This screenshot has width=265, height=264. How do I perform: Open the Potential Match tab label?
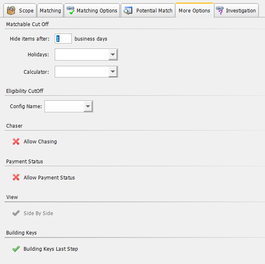coord(154,11)
